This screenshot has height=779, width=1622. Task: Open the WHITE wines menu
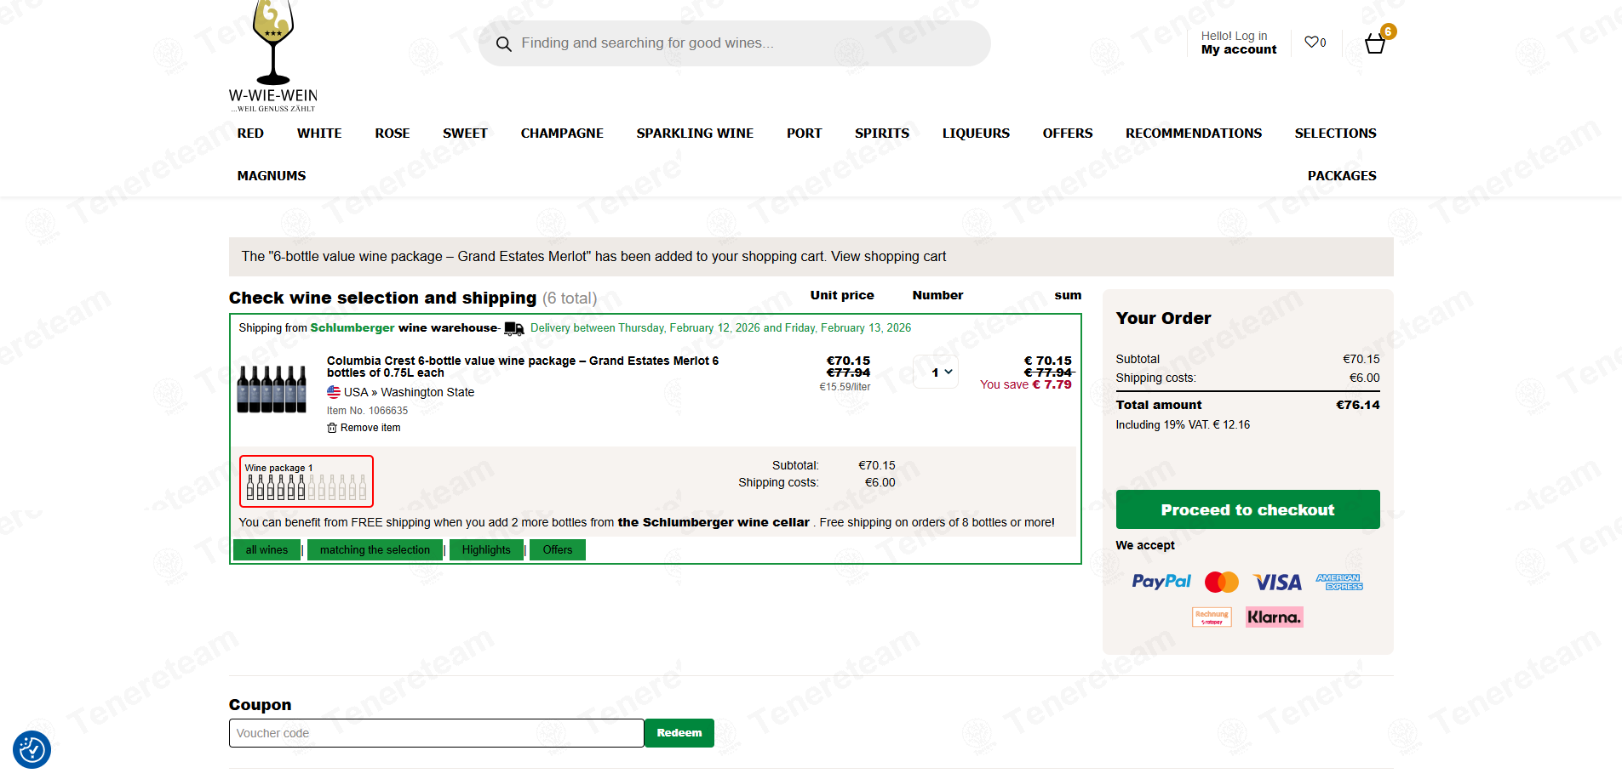point(319,134)
